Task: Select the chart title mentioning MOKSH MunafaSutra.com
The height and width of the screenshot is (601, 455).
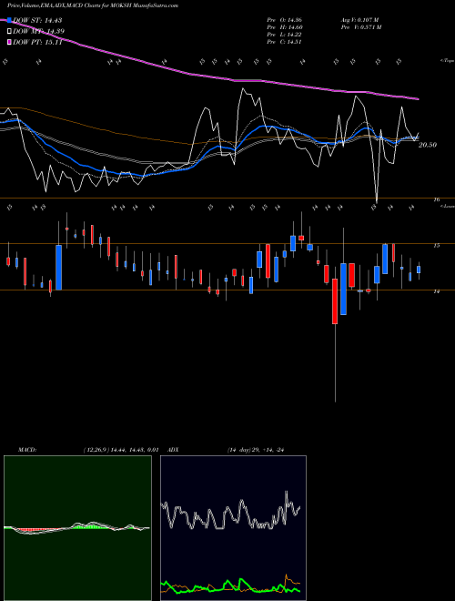Action: point(92,5)
